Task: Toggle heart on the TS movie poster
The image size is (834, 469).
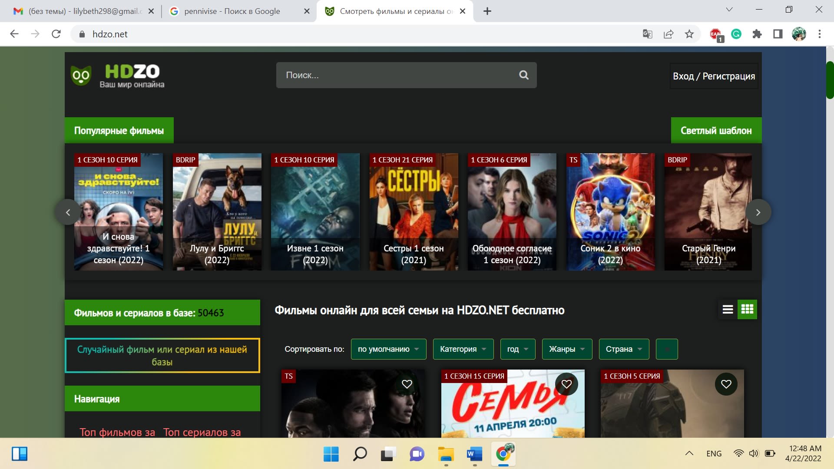Action: (407, 384)
